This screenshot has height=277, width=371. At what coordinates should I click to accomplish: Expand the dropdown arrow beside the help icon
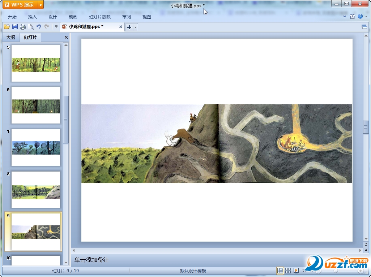click(366, 17)
